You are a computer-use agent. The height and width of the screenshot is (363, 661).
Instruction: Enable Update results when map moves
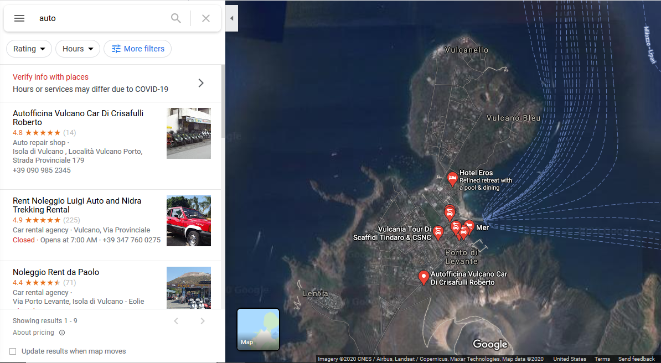13,351
